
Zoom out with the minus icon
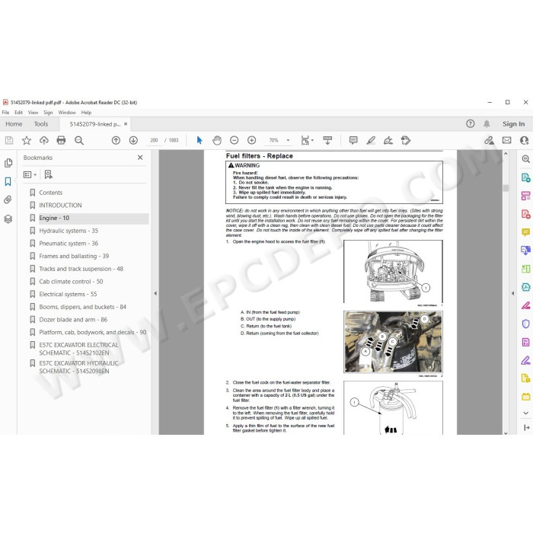(x=234, y=140)
